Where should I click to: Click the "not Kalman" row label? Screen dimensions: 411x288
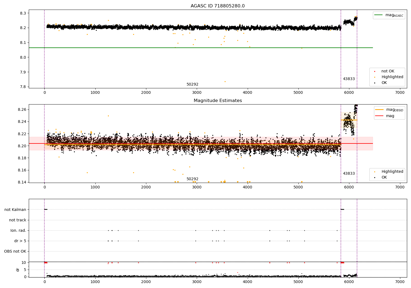click(15, 210)
